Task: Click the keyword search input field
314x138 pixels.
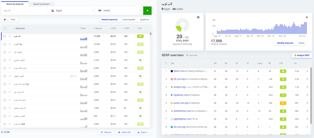Action: (x=25, y=11)
